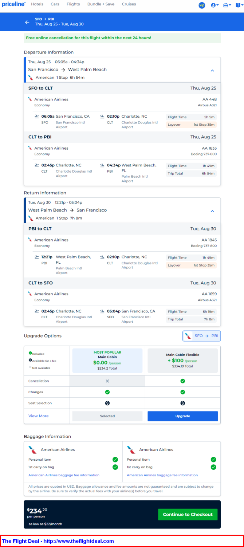The width and height of the screenshot is (244, 547).
Task: Click the departure summary American airline logo
Action: pyautogui.click(x=31, y=77)
